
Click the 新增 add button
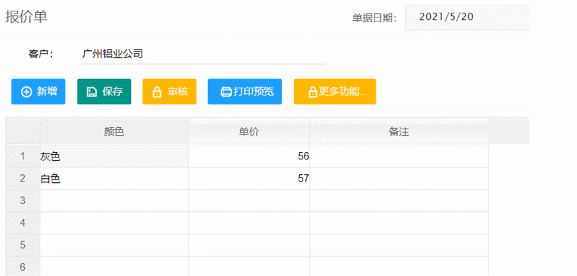[38, 92]
